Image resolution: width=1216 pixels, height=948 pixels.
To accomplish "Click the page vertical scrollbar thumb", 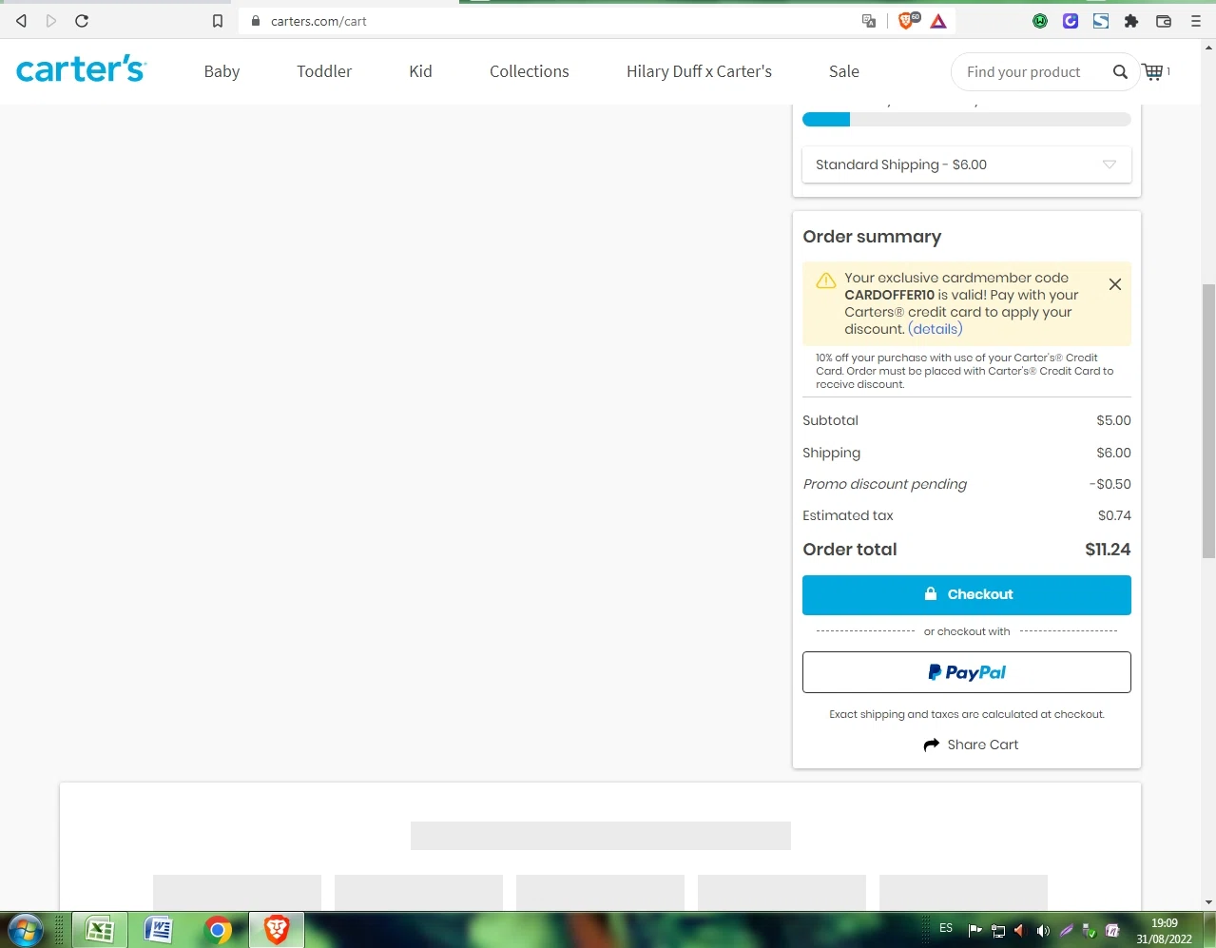I will (1208, 421).
